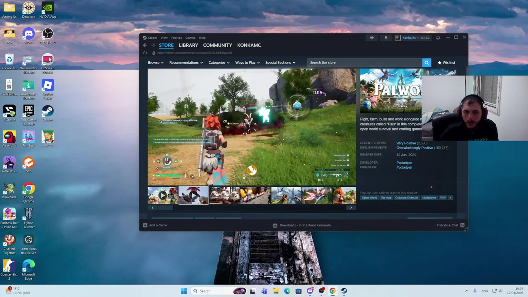Open OBS Studio desktop shortcut
The width and height of the screenshot is (528, 297).
pyautogui.click(x=47, y=36)
